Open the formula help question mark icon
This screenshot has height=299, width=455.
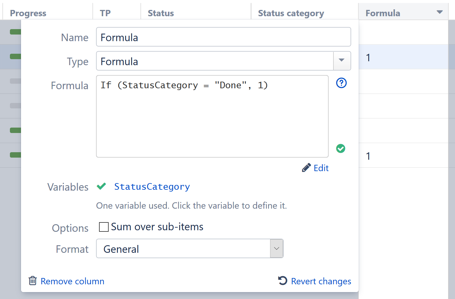341,83
